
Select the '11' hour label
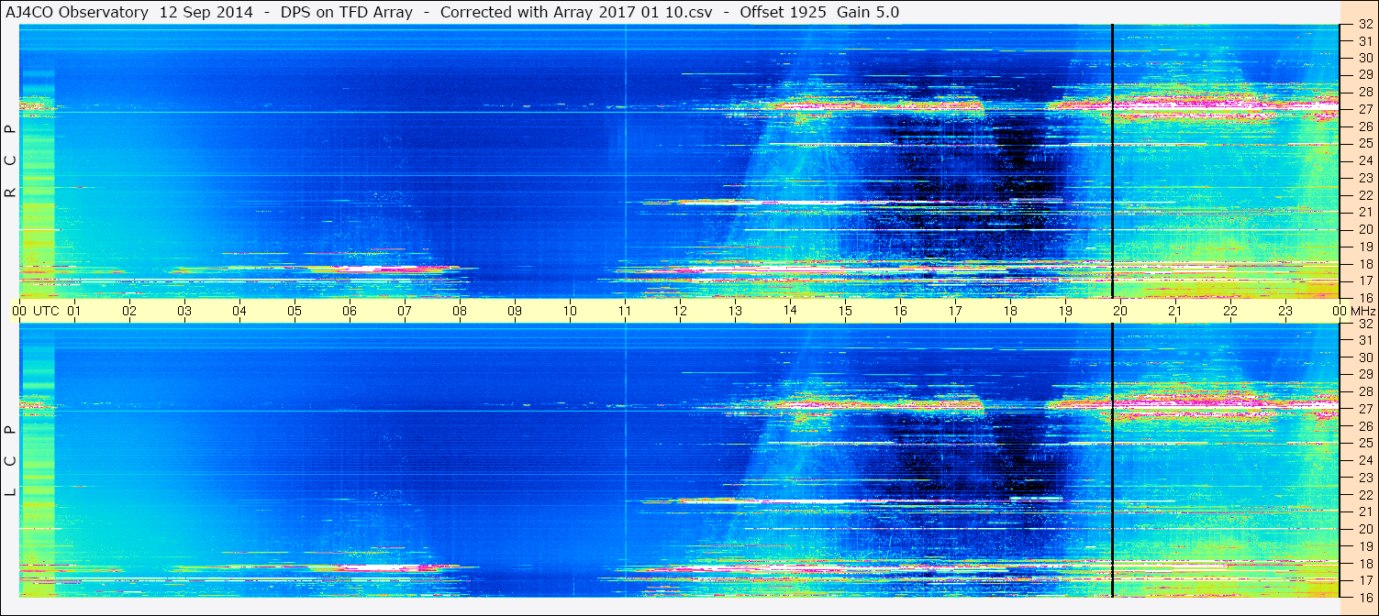click(x=625, y=311)
